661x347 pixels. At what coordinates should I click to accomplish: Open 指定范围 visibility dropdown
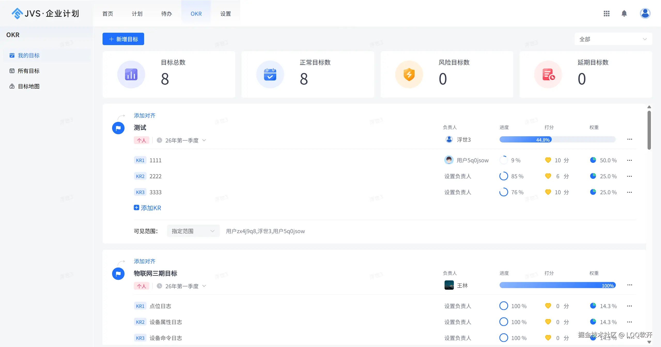coord(193,231)
